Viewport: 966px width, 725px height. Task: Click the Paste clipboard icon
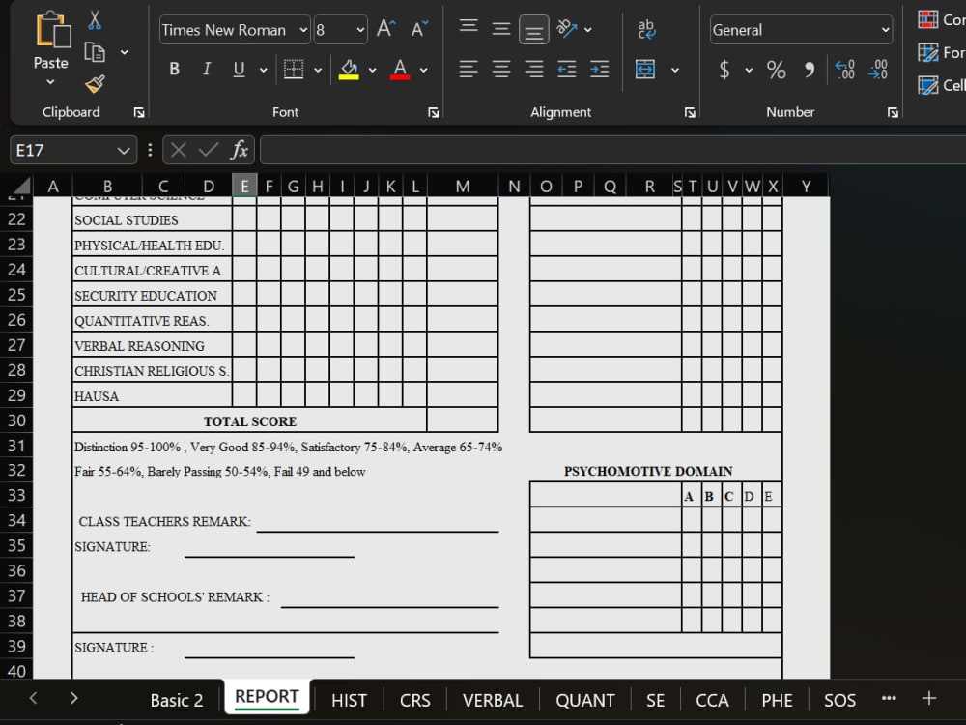pos(52,30)
